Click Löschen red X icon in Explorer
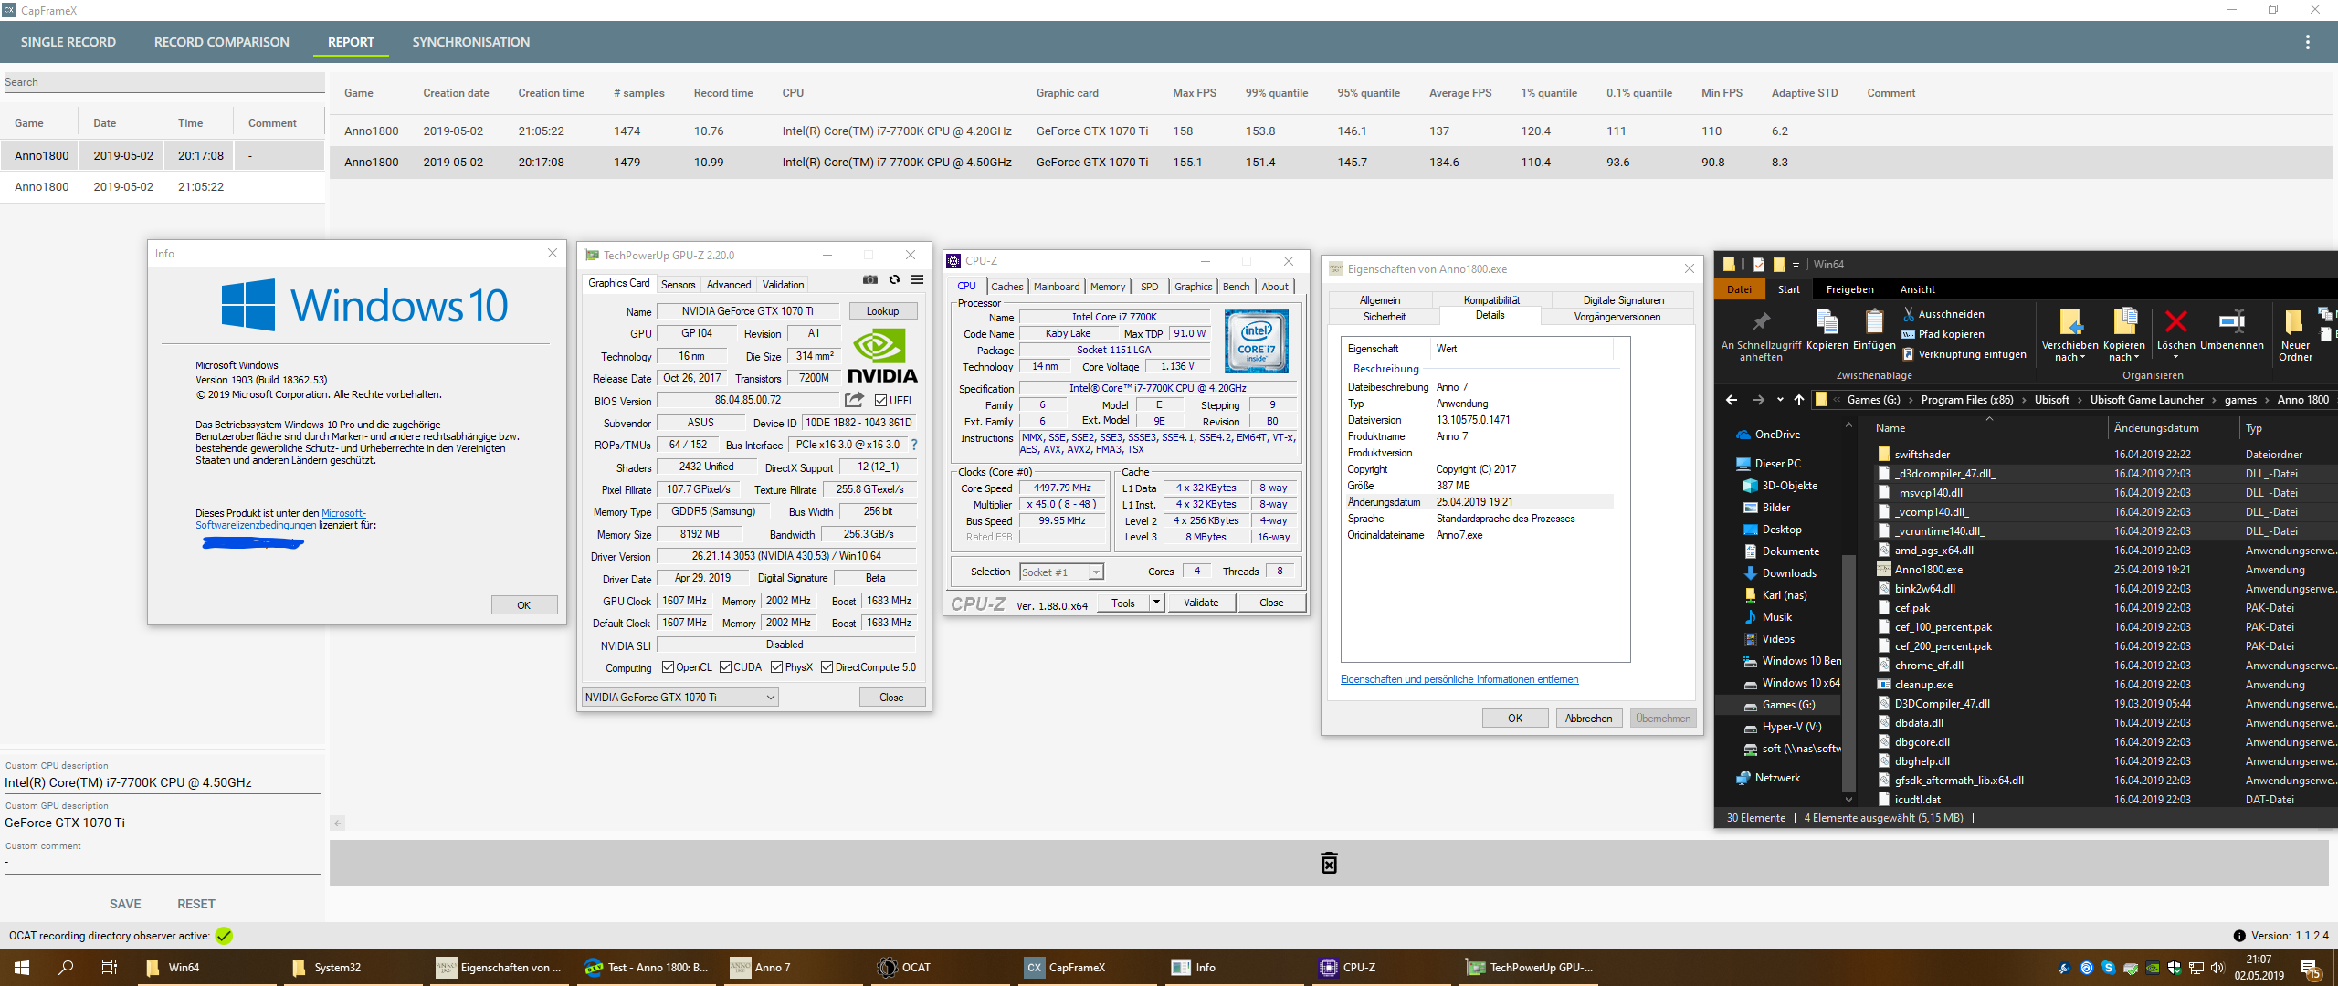The width and height of the screenshot is (2338, 986). coord(2175,322)
